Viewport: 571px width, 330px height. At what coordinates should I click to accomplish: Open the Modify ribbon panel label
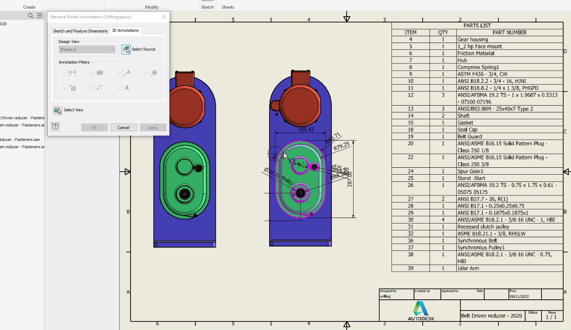pos(152,7)
